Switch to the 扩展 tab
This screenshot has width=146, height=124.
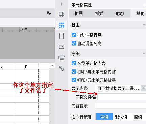(79, 13)
